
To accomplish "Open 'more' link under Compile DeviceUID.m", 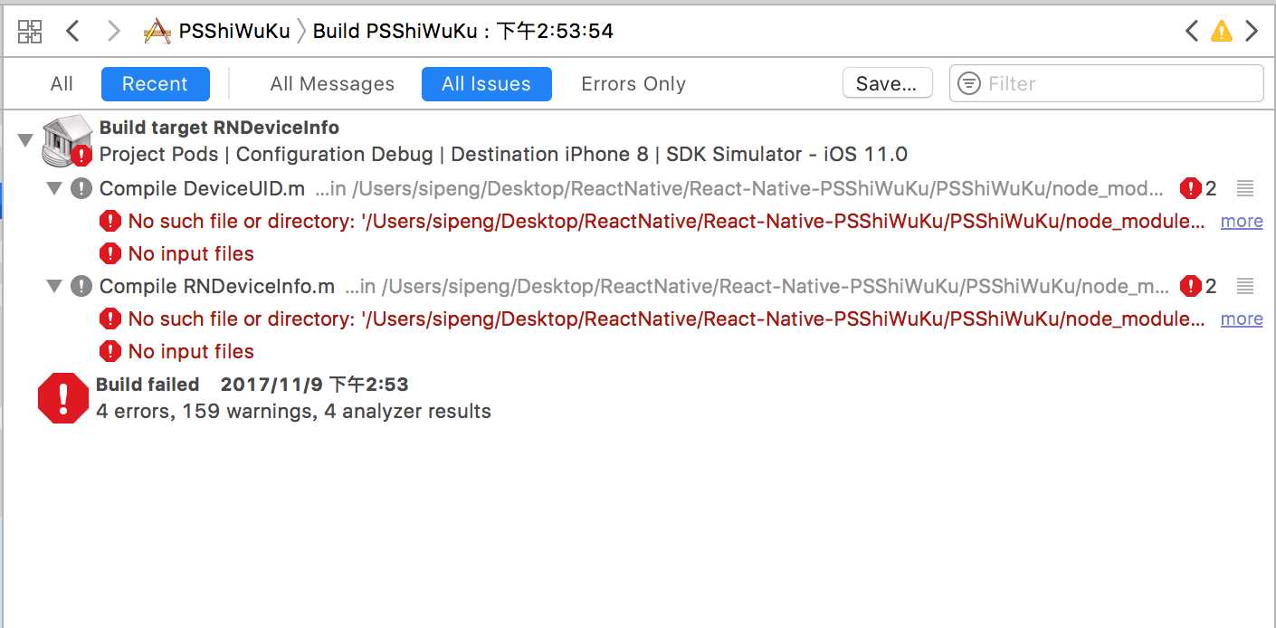I will [1242, 221].
